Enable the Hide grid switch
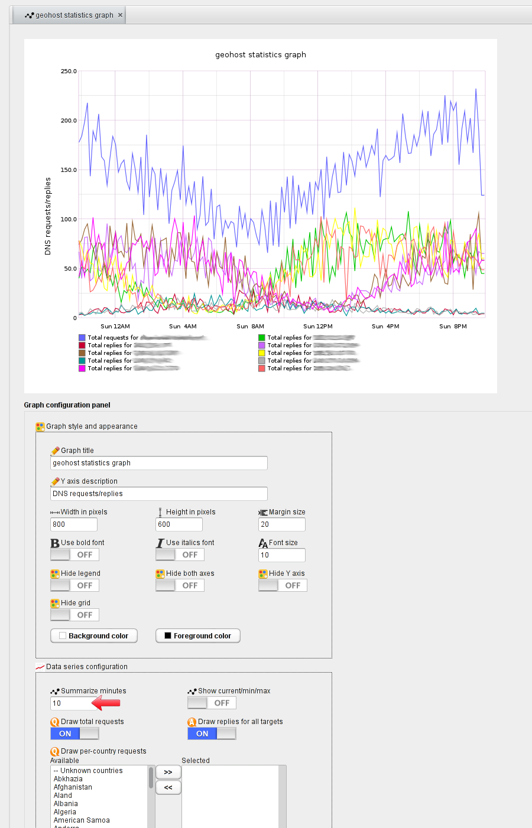The image size is (532, 828). click(x=74, y=615)
